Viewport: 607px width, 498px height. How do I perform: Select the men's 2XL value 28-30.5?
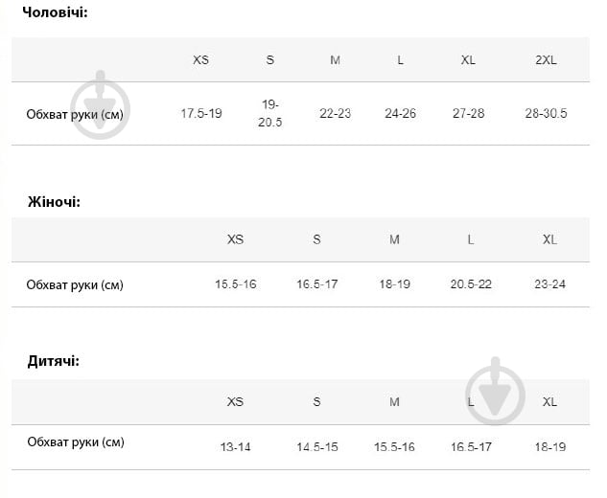click(546, 113)
